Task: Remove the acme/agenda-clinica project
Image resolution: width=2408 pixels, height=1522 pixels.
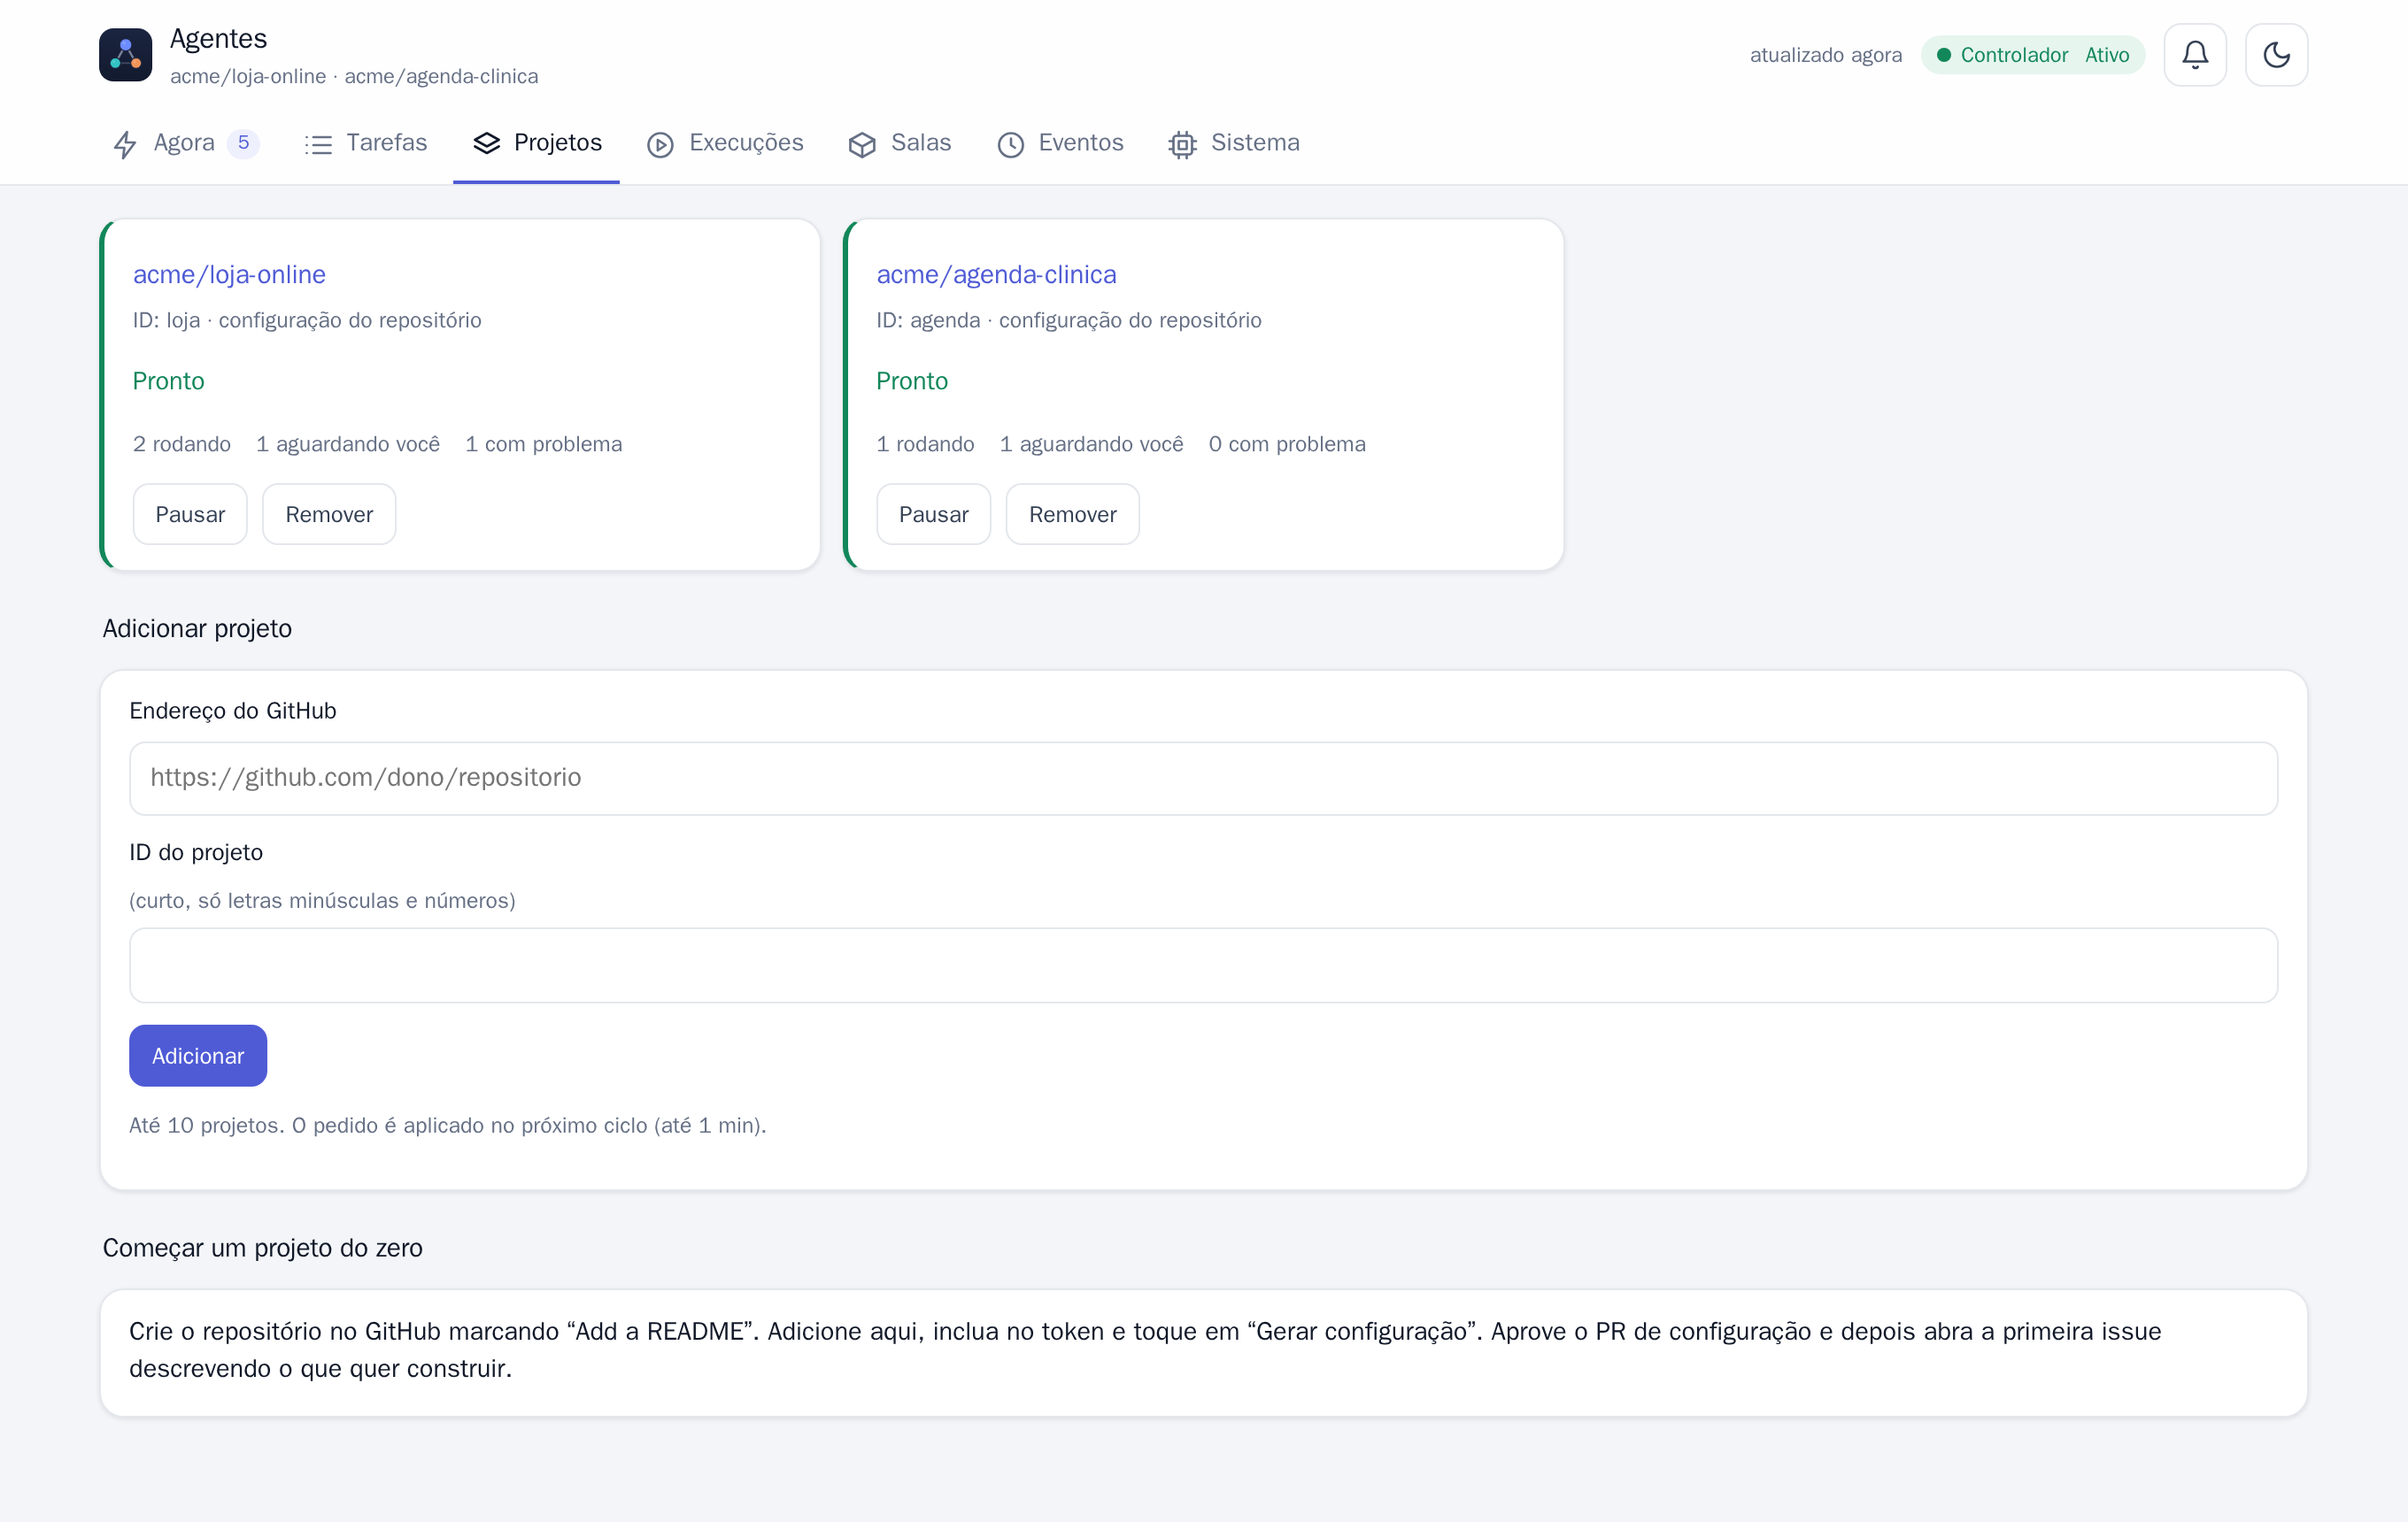Action: coord(1072,515)
